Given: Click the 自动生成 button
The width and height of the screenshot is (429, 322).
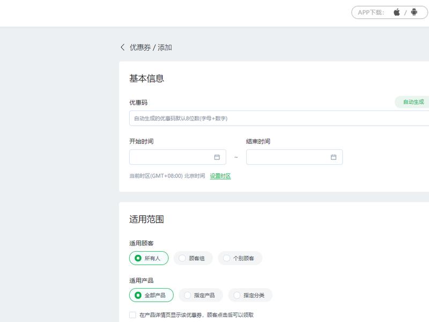Looking at the screenshot, I should pyautogui.click(x=413, y=102).
